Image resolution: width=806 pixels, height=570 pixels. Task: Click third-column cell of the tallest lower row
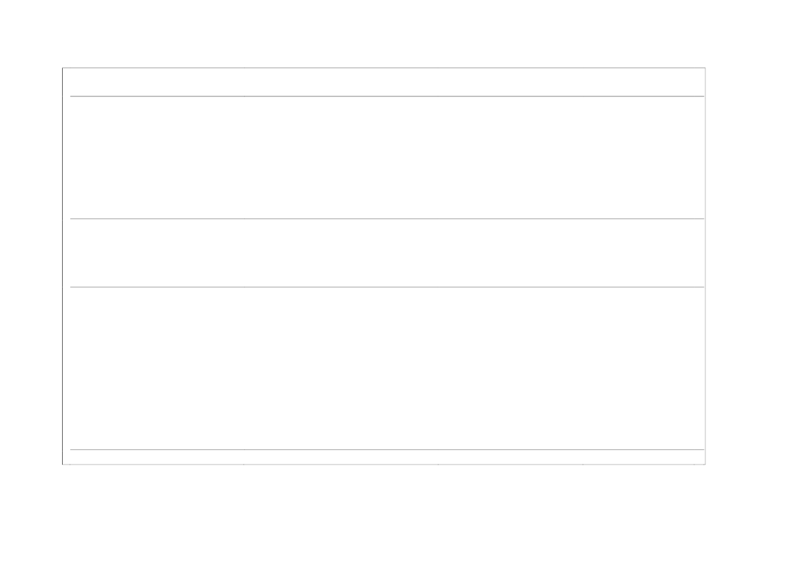510,369
